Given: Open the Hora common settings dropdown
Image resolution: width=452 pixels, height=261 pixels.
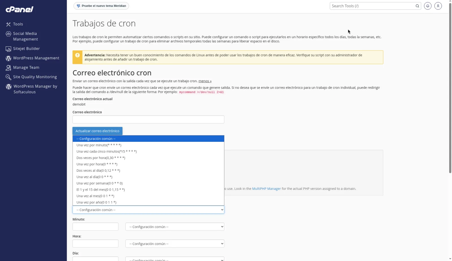Looking at the screenshot, I should pyautogui.click(x=175, y=244).
